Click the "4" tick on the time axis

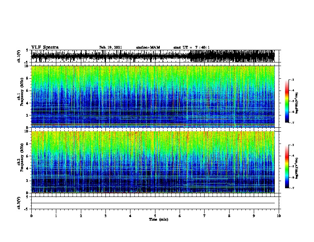click(130, 216)
